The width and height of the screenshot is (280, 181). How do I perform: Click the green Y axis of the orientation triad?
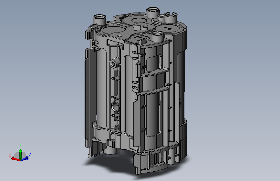[x=21, y=154]
